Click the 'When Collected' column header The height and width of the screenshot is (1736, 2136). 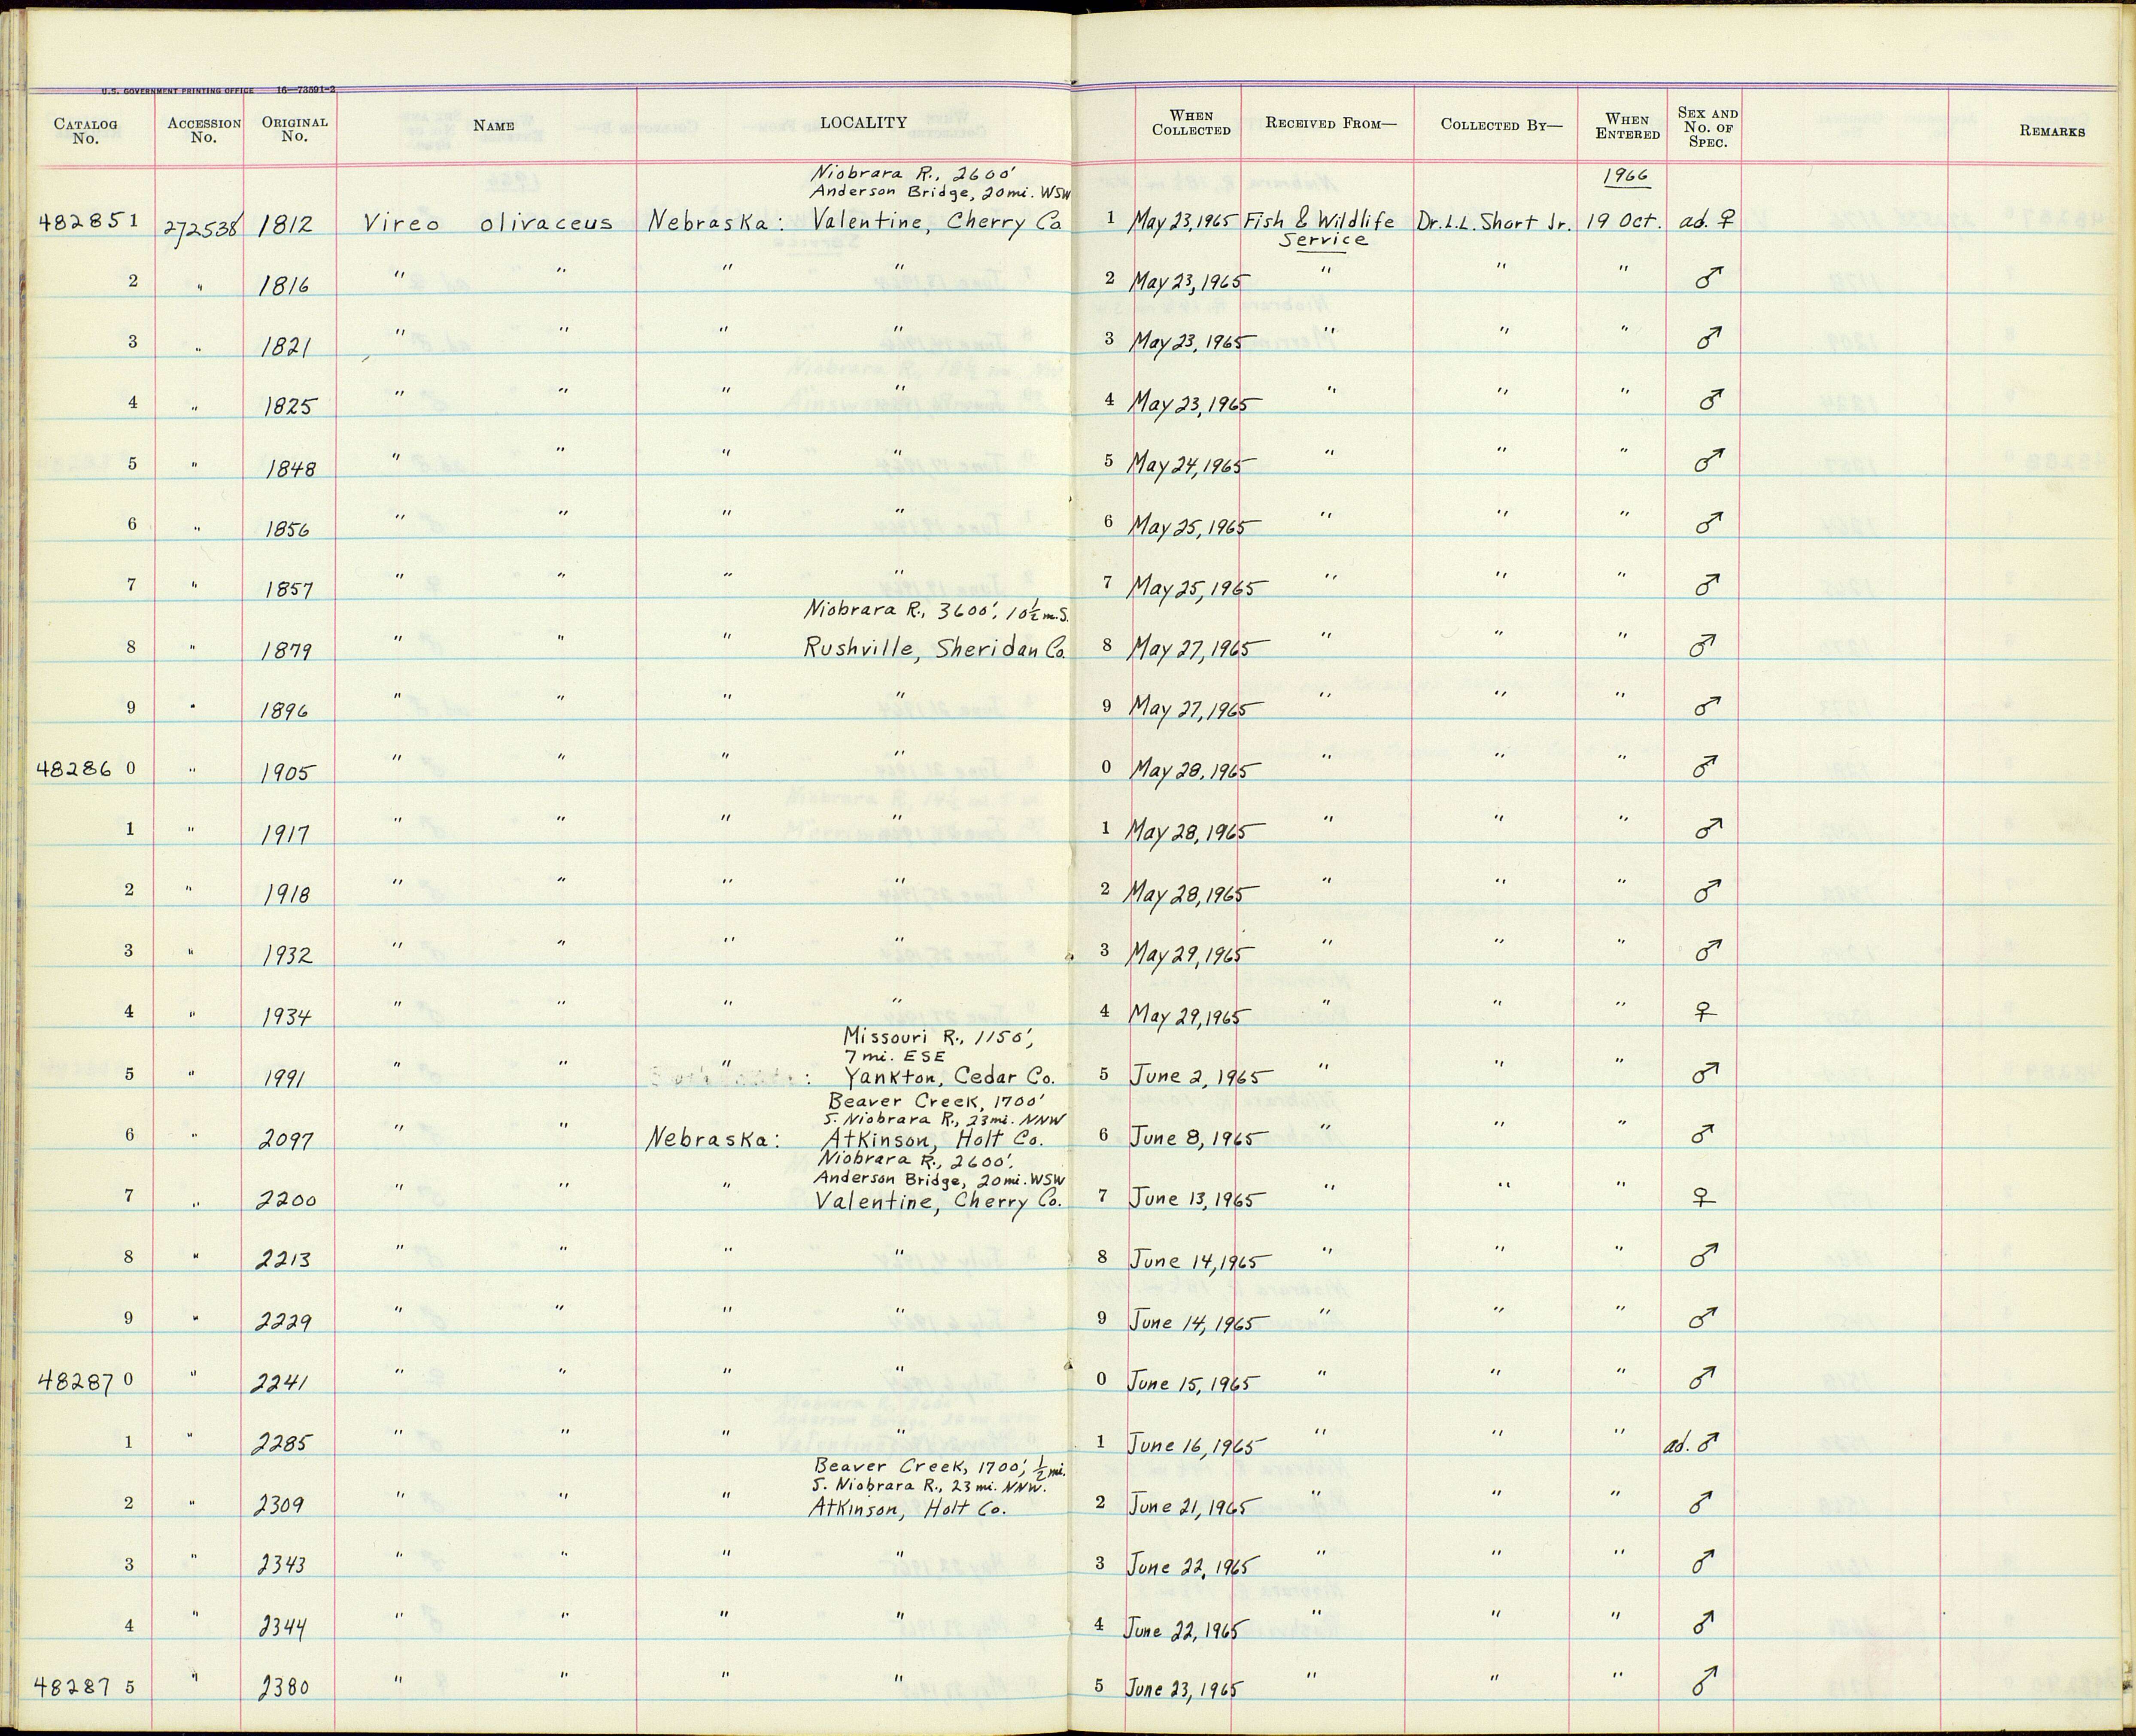[x=1190, y=123]
